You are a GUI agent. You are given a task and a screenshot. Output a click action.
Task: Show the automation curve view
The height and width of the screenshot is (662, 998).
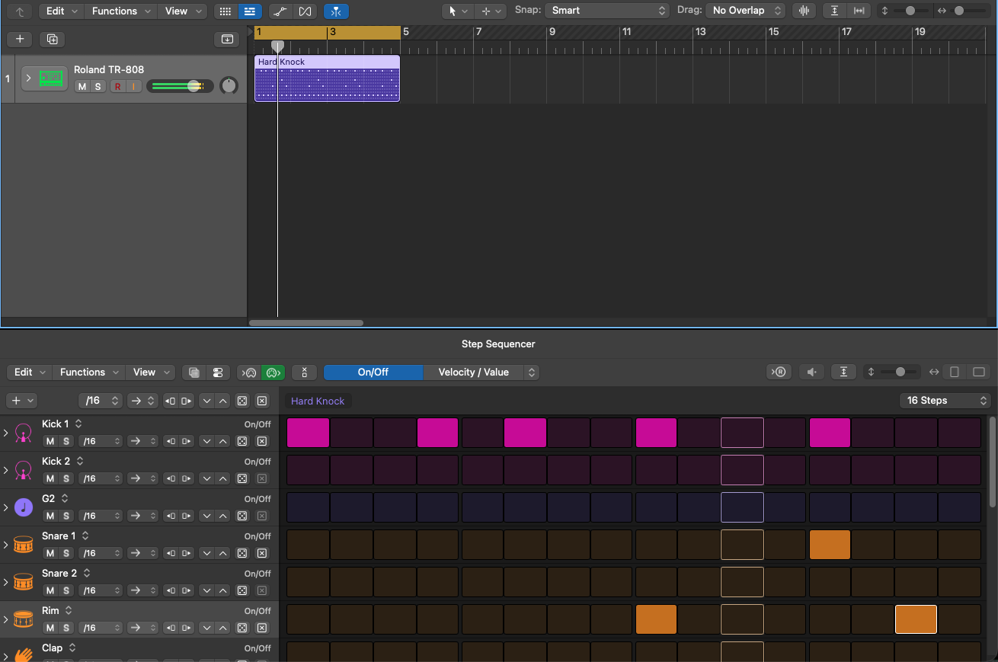pos(280,11)
